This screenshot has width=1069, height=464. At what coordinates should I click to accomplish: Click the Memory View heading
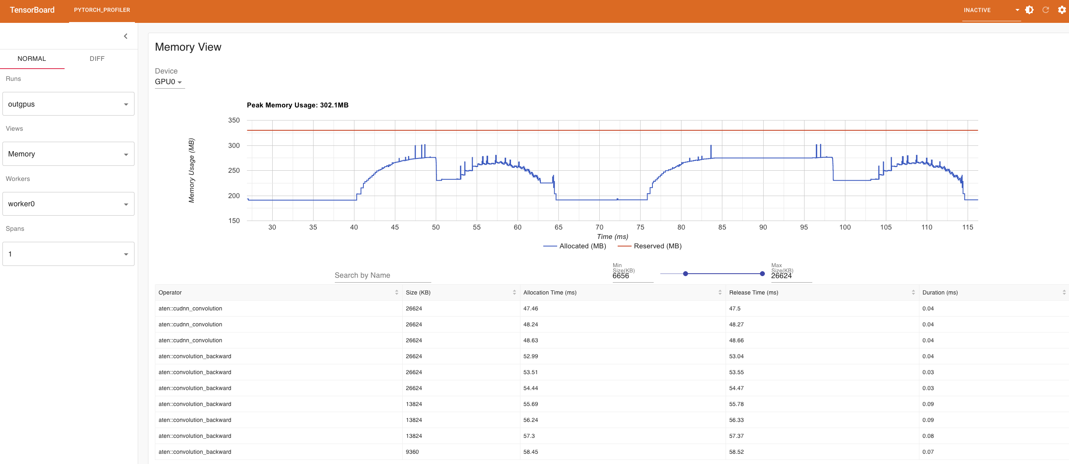[188, 47]
